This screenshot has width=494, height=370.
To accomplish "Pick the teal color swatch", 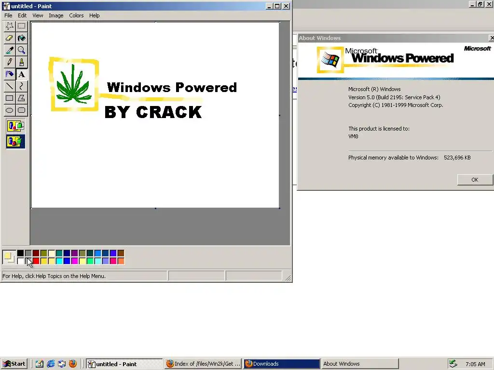I will click(x=59, y=253).
